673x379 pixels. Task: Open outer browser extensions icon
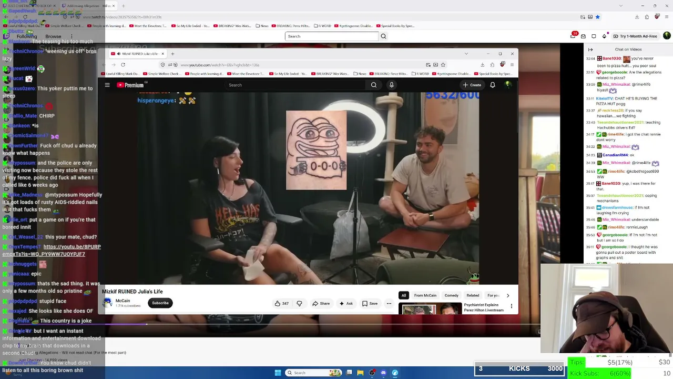point(647,17)
